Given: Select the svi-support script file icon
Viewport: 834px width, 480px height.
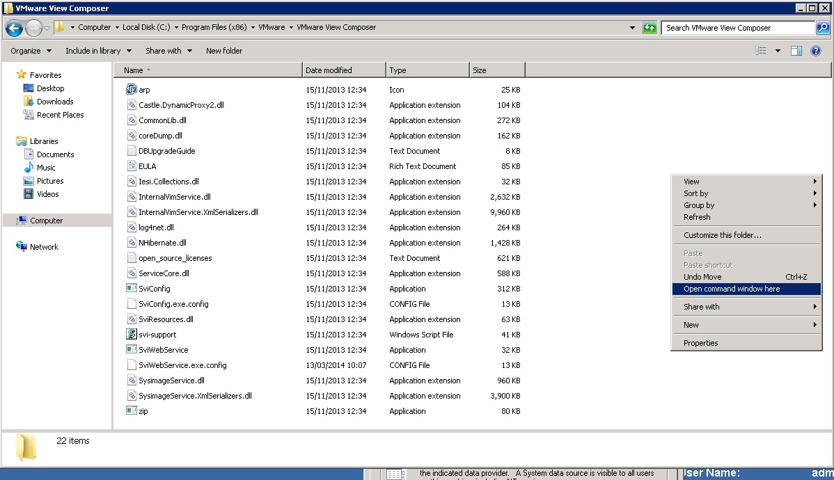Looking at the screenshot, I should tap(132, 334).
